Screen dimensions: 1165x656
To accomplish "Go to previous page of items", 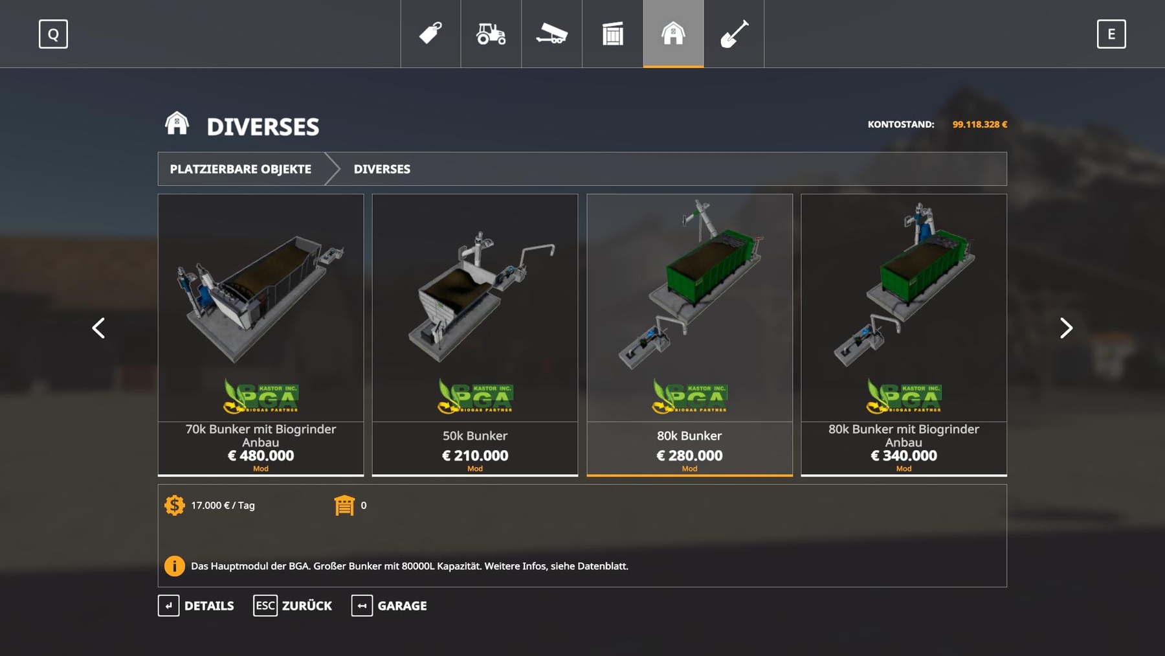I will click(98, 328).
